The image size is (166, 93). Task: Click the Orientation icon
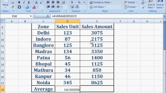click(58, 7)
